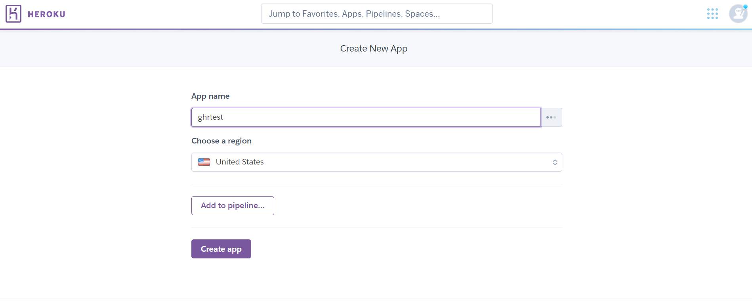This screenshot has height=302, width=752.
Task: Select the United States region text
Action: click(240, 162)
